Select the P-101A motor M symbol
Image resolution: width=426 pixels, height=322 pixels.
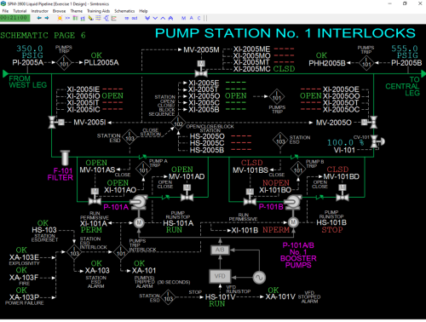pyautogui.click(x=139, y=222)
